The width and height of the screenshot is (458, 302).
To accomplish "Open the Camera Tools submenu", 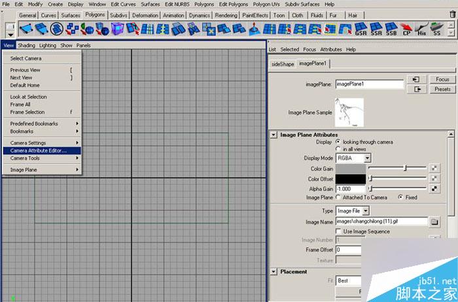I will (43, 158).
